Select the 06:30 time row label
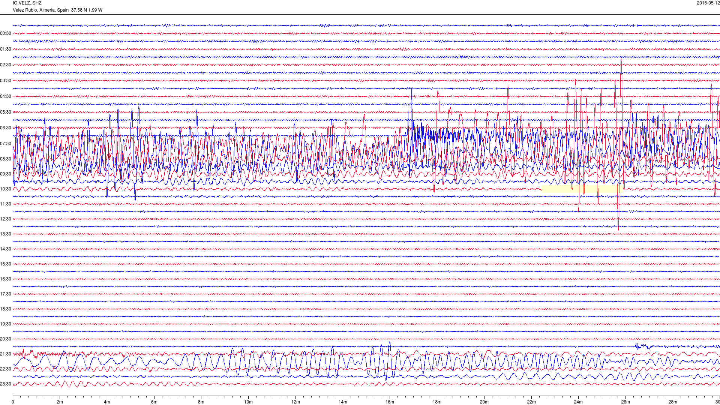Screen dimensions: 720x405 tap(6, 128)
